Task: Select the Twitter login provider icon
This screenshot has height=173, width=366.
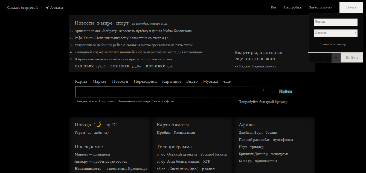Action: (327, 58)
